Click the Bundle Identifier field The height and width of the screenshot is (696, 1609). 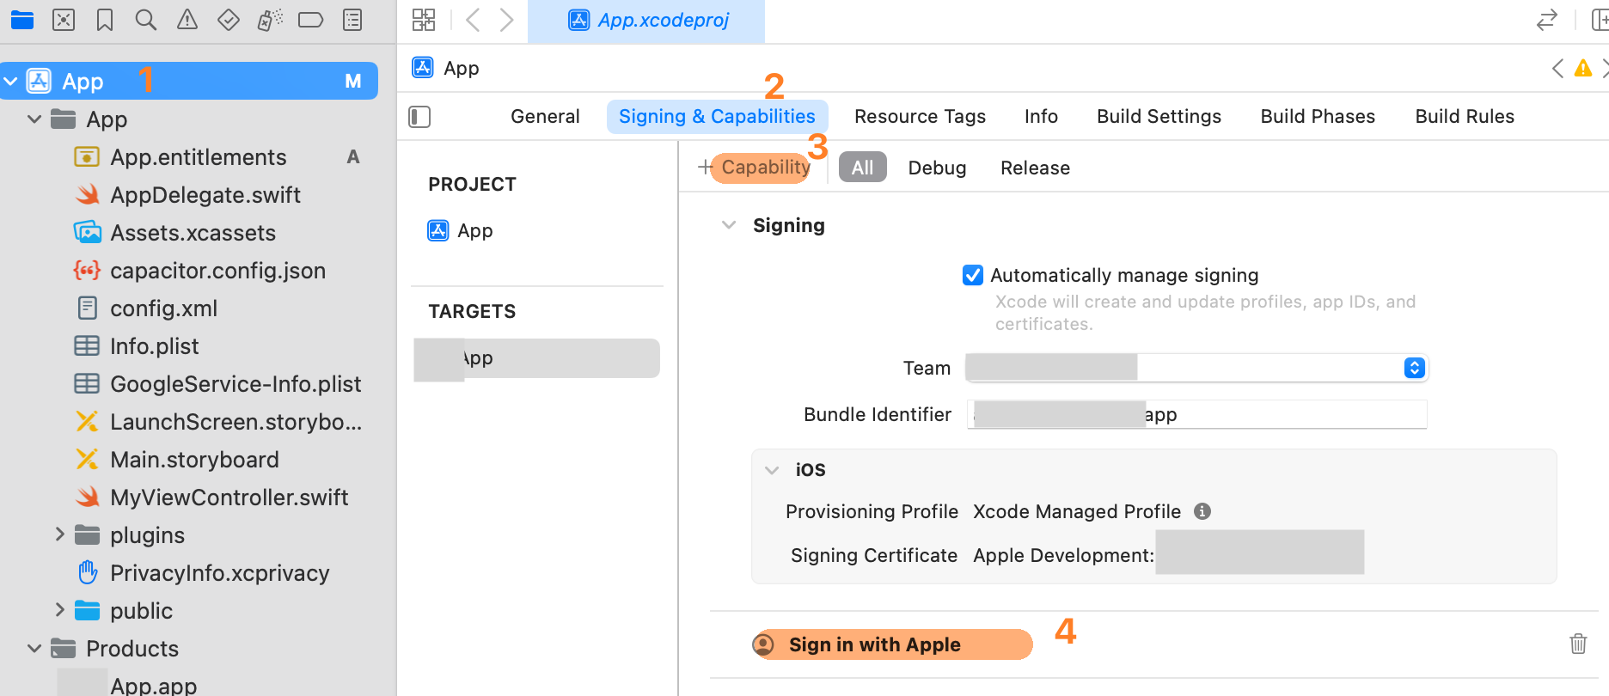1196,415
